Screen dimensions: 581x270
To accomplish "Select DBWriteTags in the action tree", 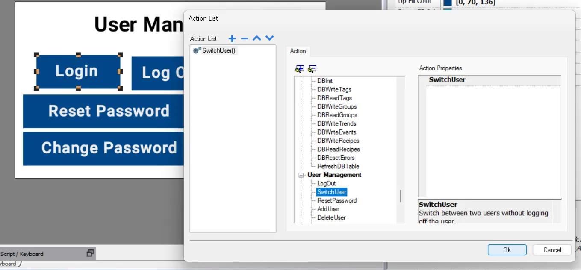I will click(x=334, y=89).
